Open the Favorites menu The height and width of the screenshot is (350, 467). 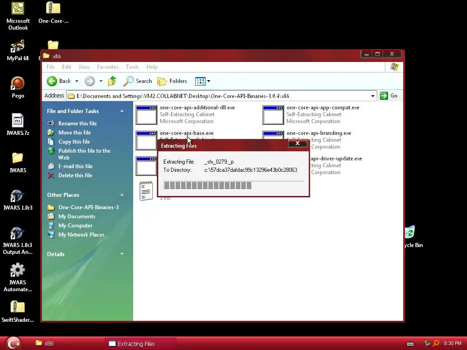pos(108,67)
